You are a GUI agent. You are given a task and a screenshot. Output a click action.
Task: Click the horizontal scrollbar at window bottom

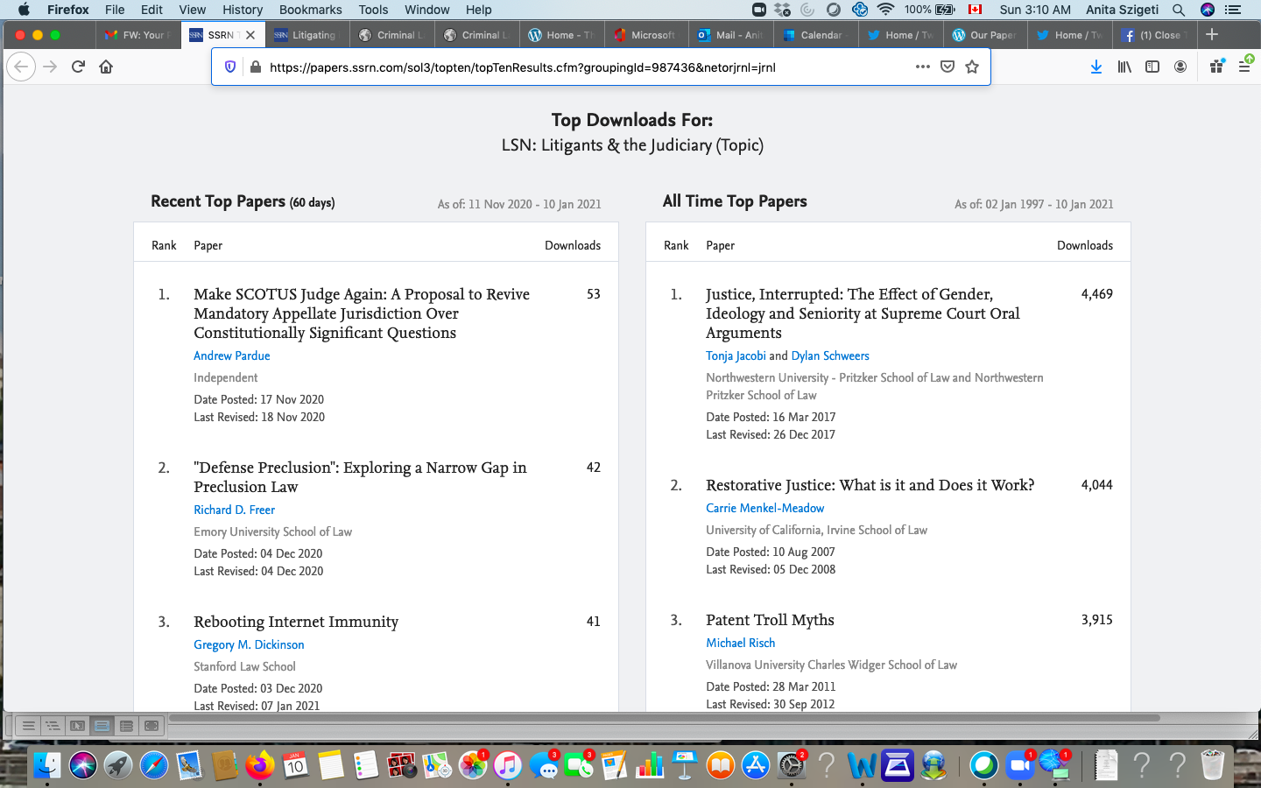[664, 718]
